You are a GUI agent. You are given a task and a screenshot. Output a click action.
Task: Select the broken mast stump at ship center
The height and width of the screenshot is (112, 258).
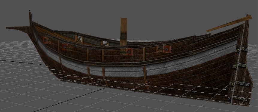[123, 32]
